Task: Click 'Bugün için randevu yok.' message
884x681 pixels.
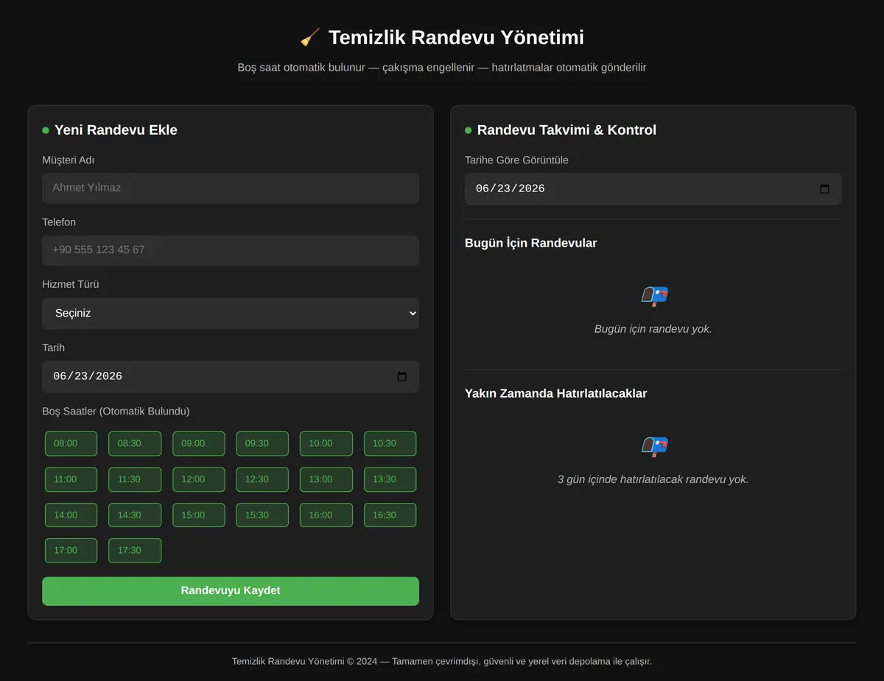Action: [653, 329]
